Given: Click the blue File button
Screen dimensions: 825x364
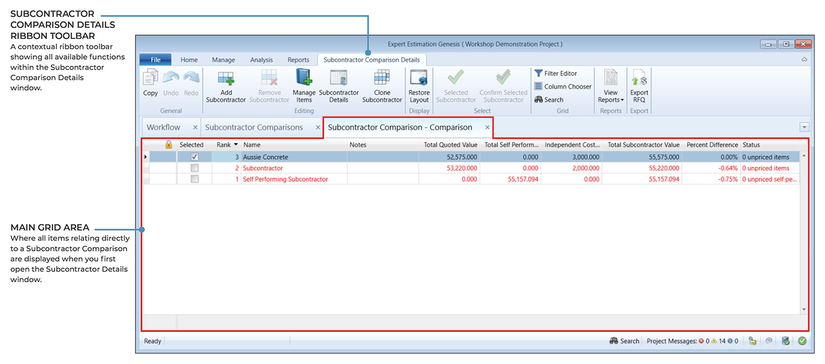Looking at the screenshot, I should (x=156, y=60).
